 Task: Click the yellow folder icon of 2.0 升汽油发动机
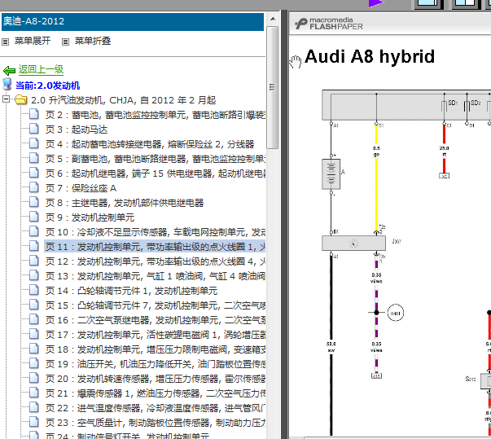21,100
